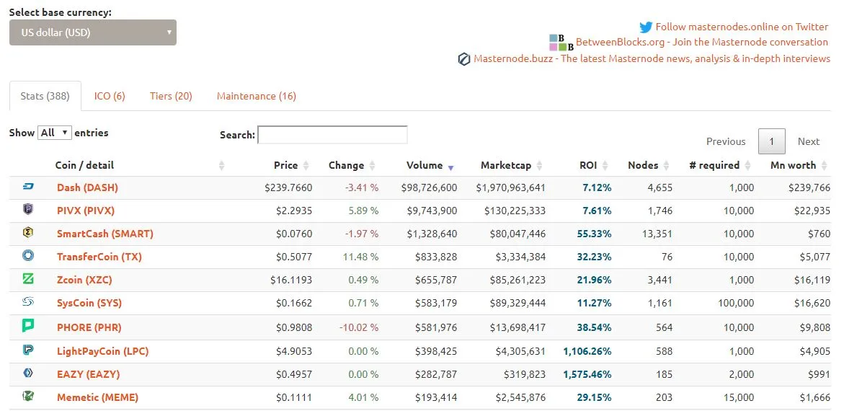The width and height of the screenshot is (844, 411).
Task: Click the Nodes column header
Action: 643,165
